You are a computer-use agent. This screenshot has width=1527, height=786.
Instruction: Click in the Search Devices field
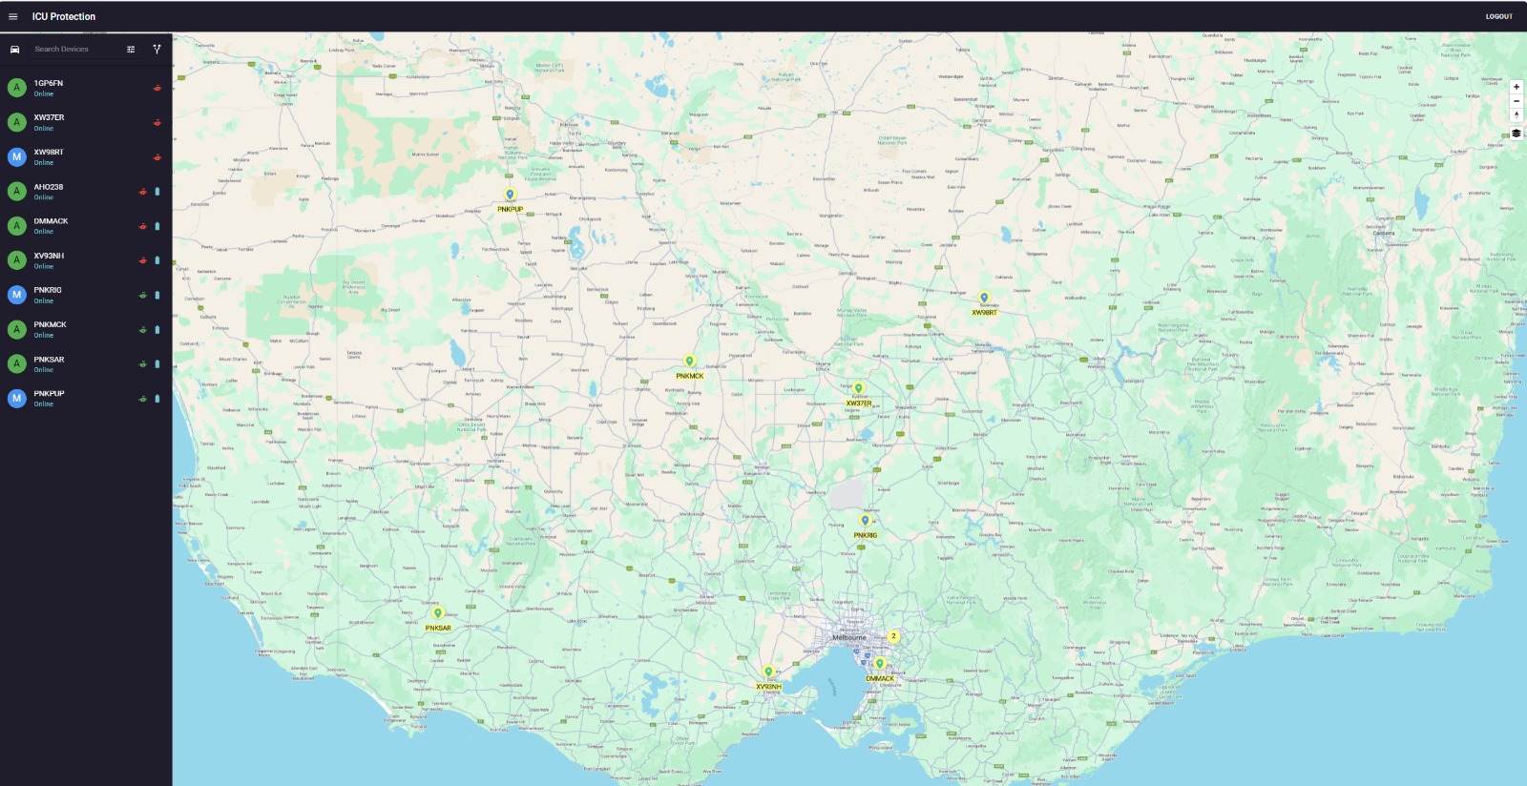pos(76,50)
